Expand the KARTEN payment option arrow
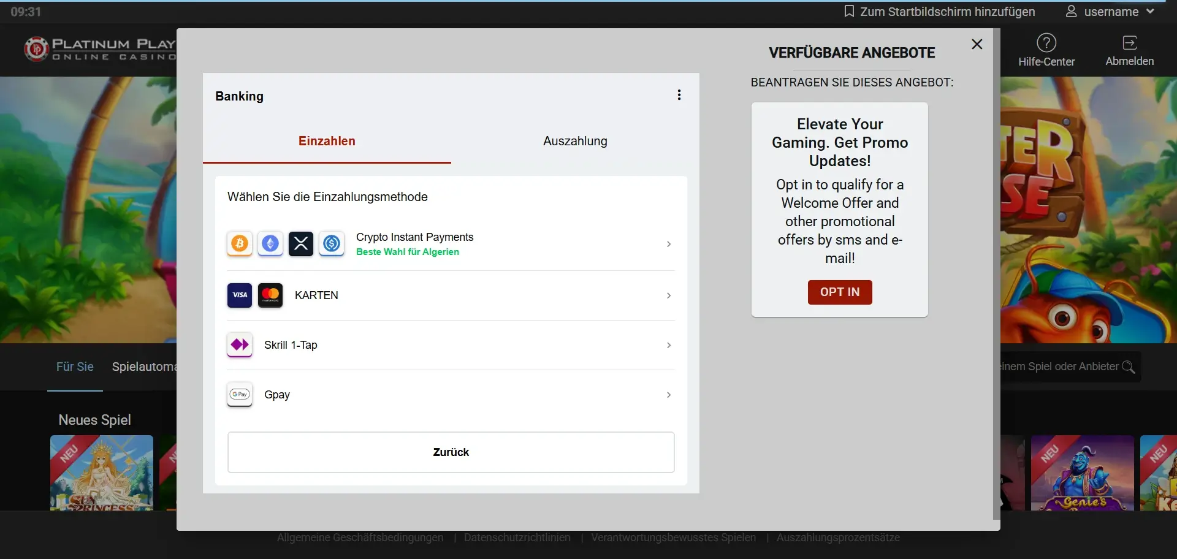The height and width of the screenshot is (559, 1177). [x=669, y=295]
